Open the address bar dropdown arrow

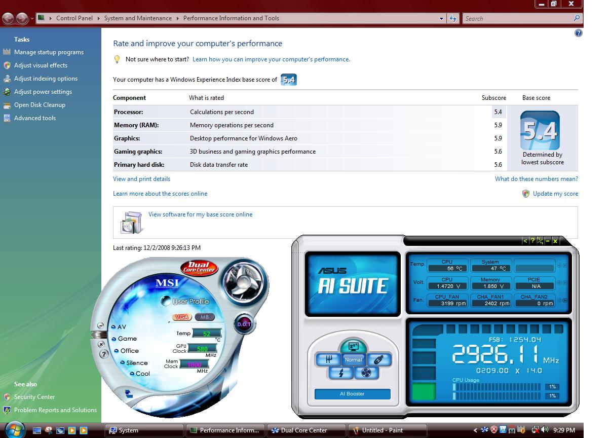point(441,18)
